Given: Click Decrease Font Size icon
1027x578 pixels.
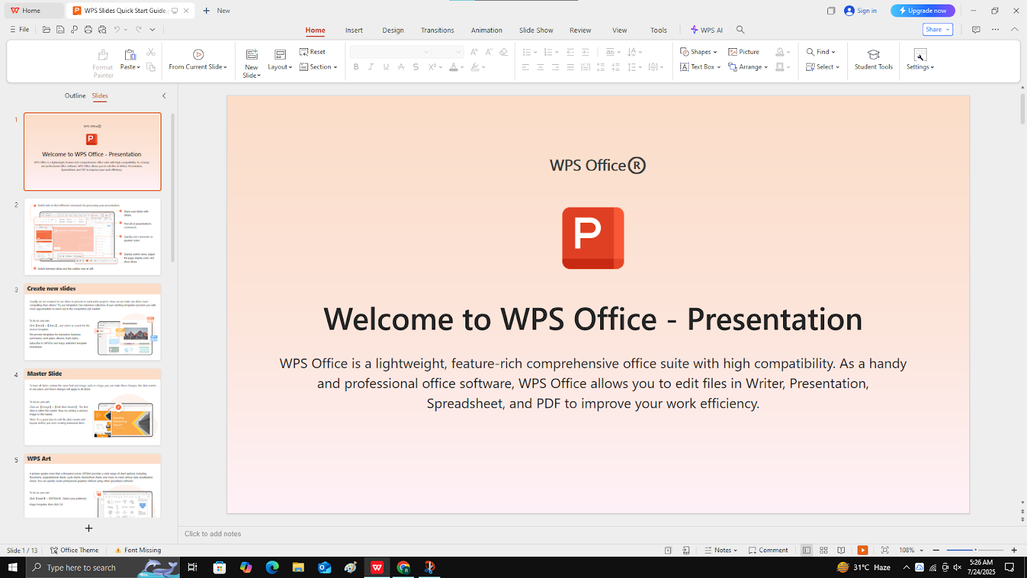Looking at the screenshot, I should [x=488, y=52].
